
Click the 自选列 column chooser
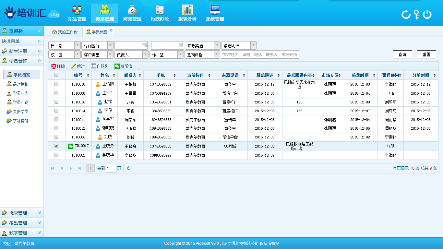pos(100,66)
